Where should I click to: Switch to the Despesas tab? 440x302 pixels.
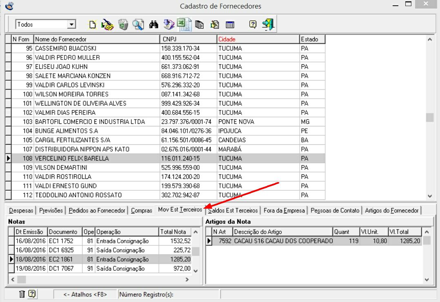tap(21, 210)
